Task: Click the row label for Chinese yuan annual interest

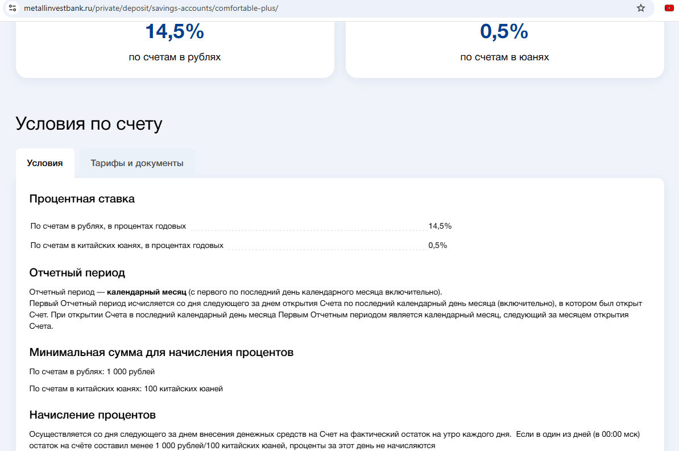Action: (x=127, y=246)
